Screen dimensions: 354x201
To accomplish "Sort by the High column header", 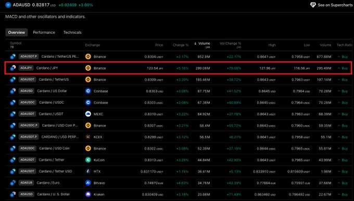I will 272,45.
